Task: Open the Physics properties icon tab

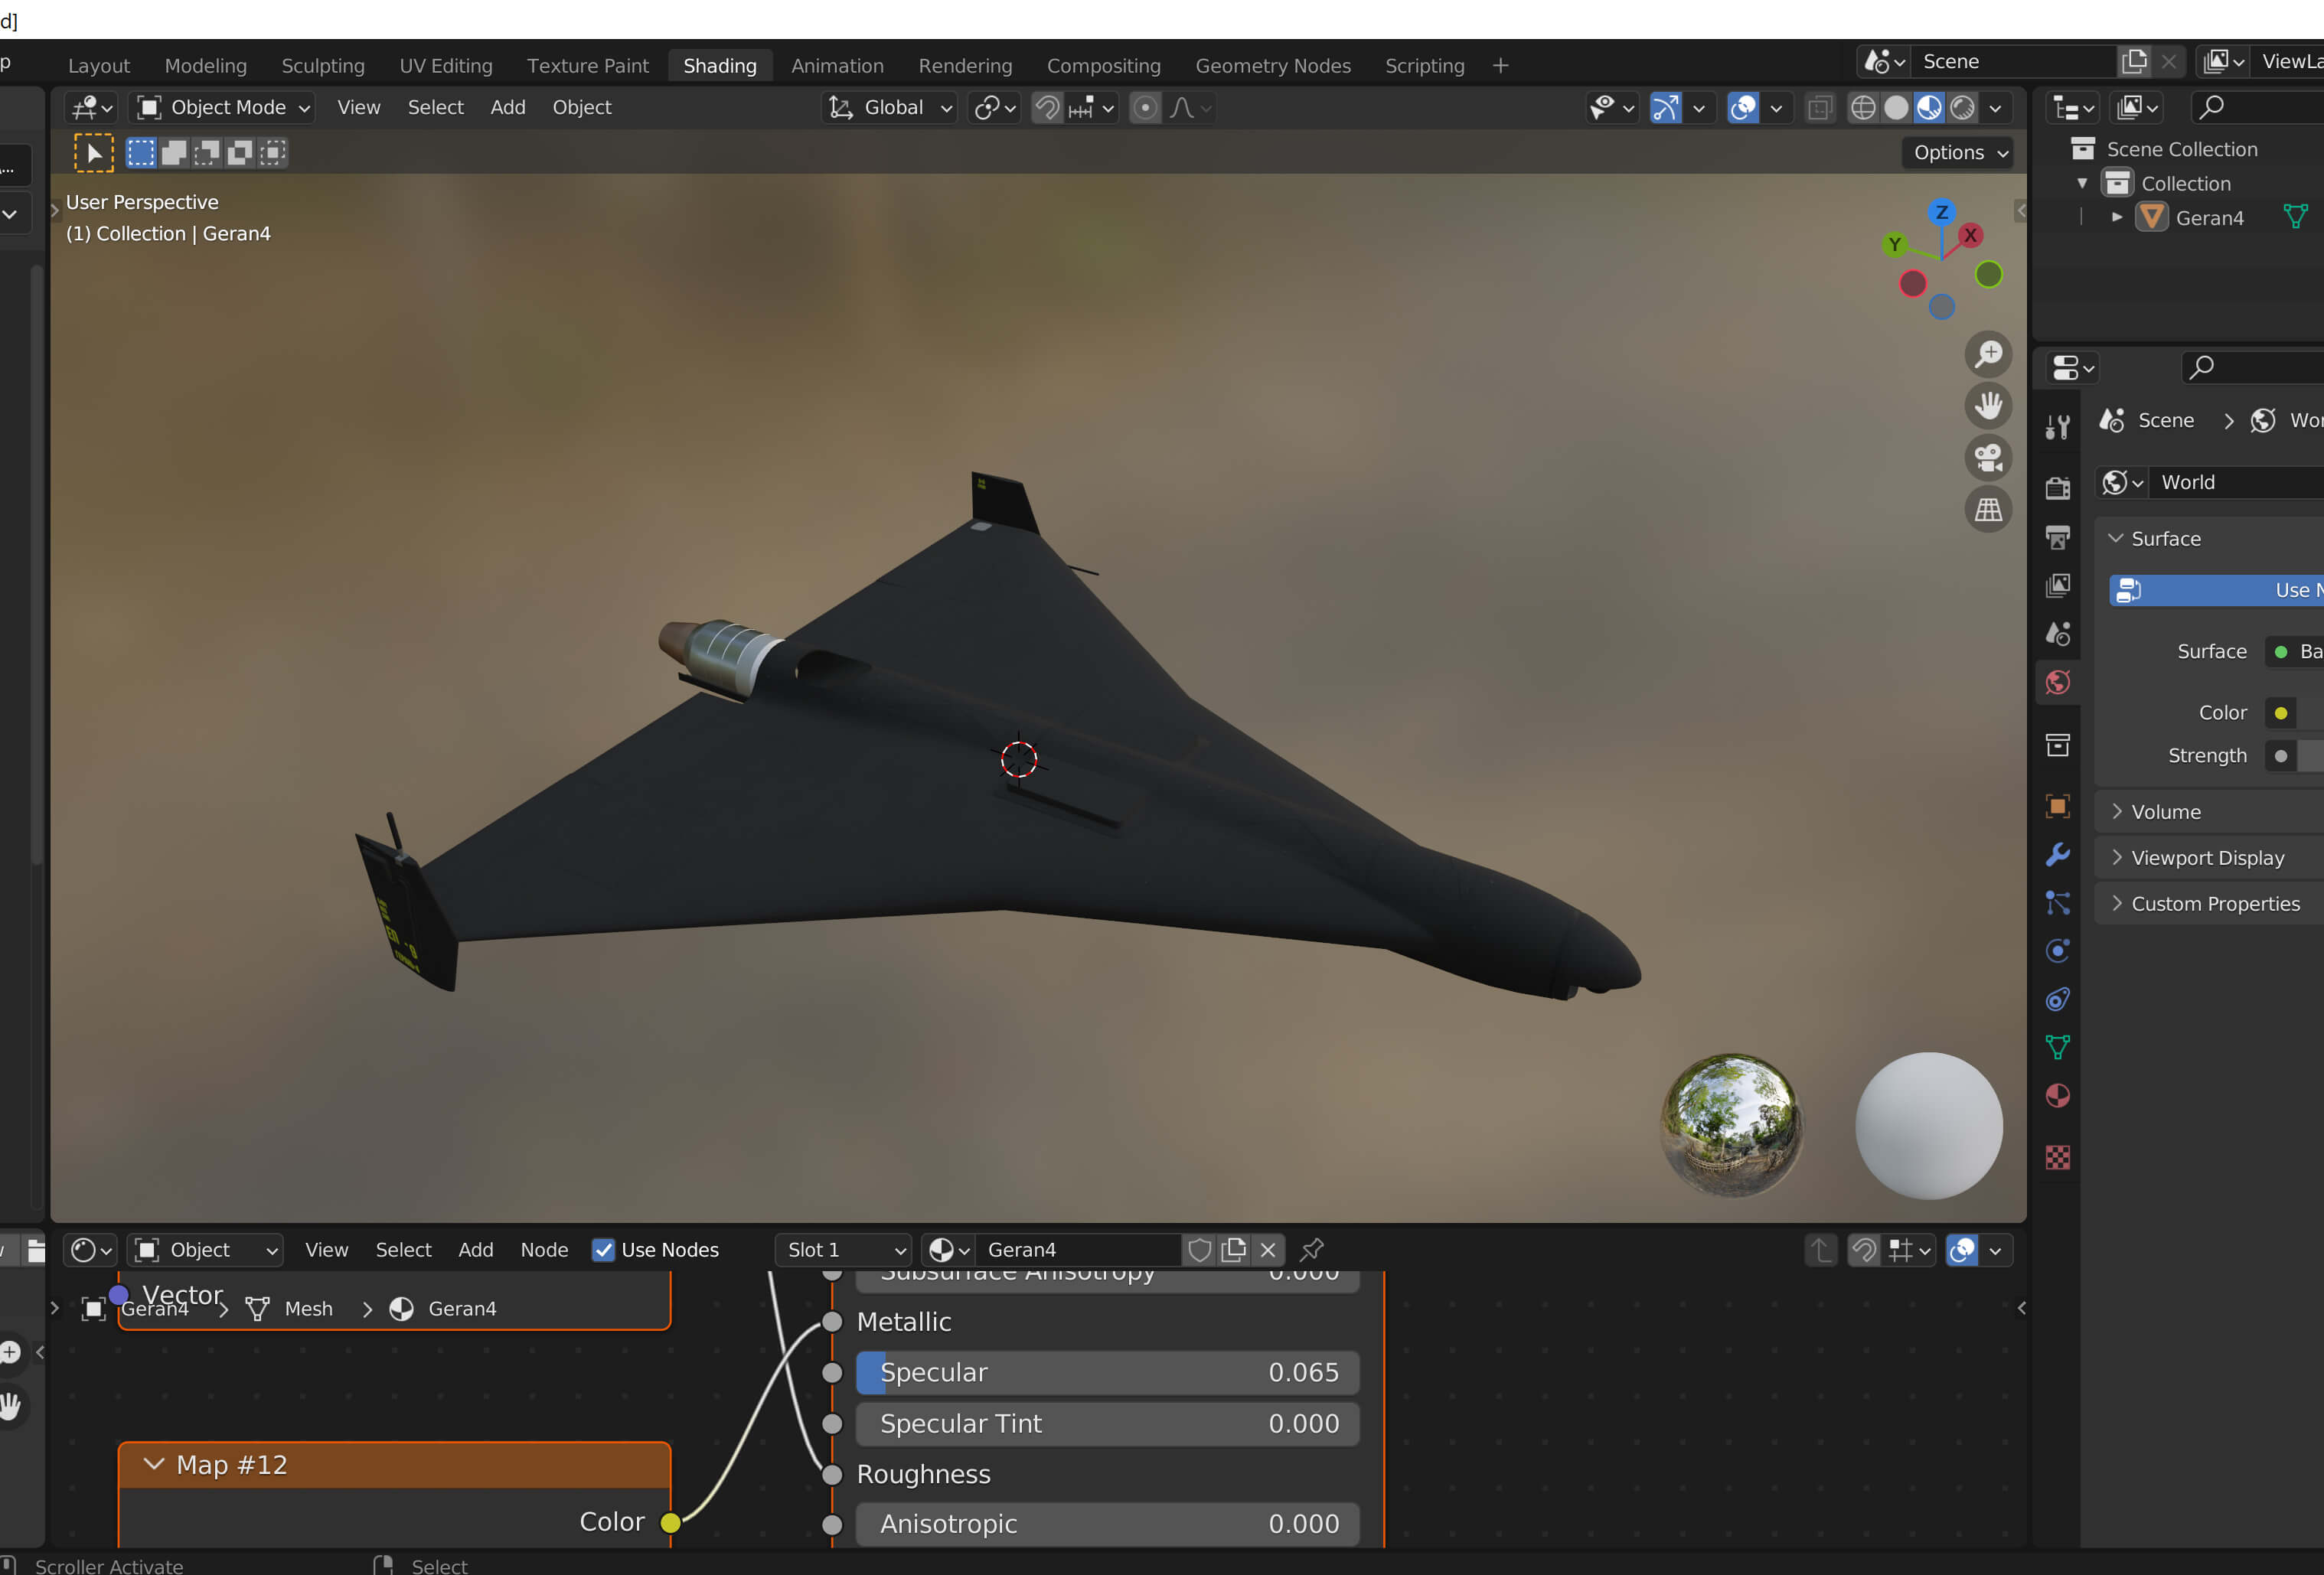Action: click(x=2057, y=951)
